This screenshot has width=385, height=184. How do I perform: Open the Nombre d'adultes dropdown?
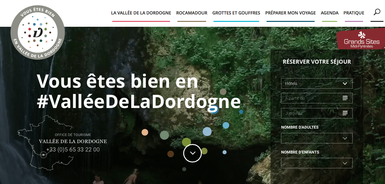point(317,138)
